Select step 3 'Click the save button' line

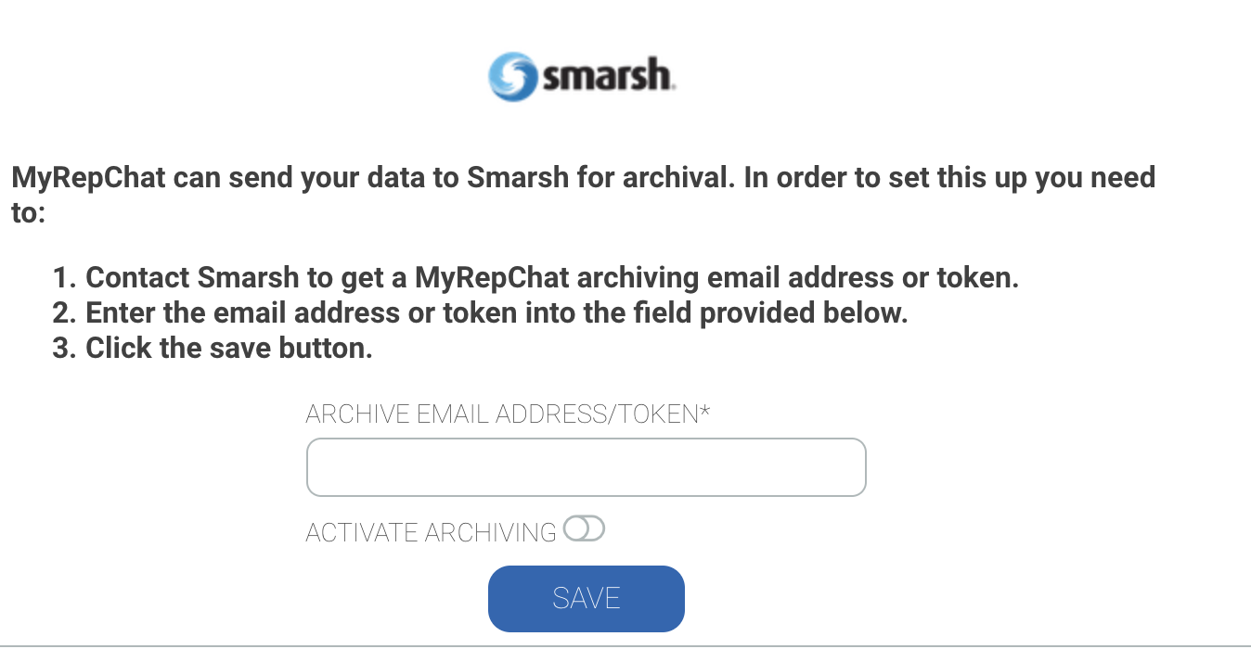pos(228,348)
